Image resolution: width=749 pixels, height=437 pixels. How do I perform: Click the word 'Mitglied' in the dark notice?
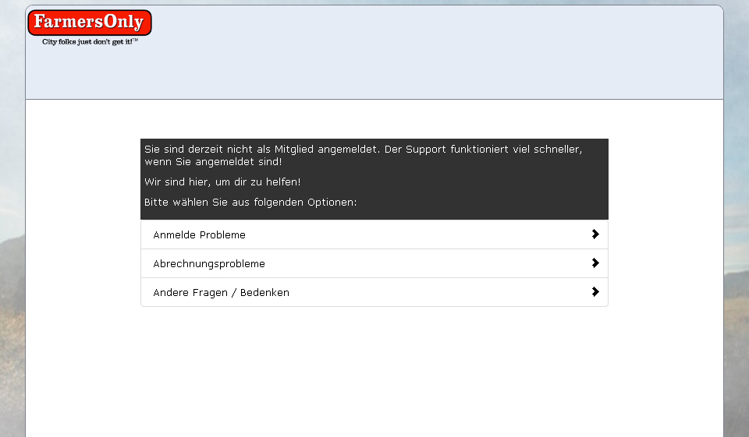pos(294,149)
